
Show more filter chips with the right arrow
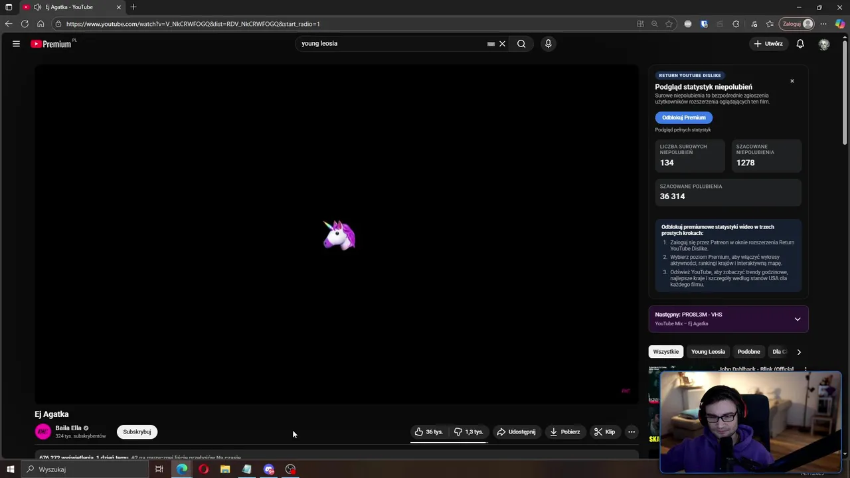click(x=799, y=352)
